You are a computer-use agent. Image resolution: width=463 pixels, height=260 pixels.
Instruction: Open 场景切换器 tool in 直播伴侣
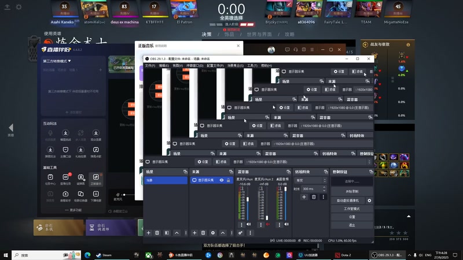(x=80, y=196)
